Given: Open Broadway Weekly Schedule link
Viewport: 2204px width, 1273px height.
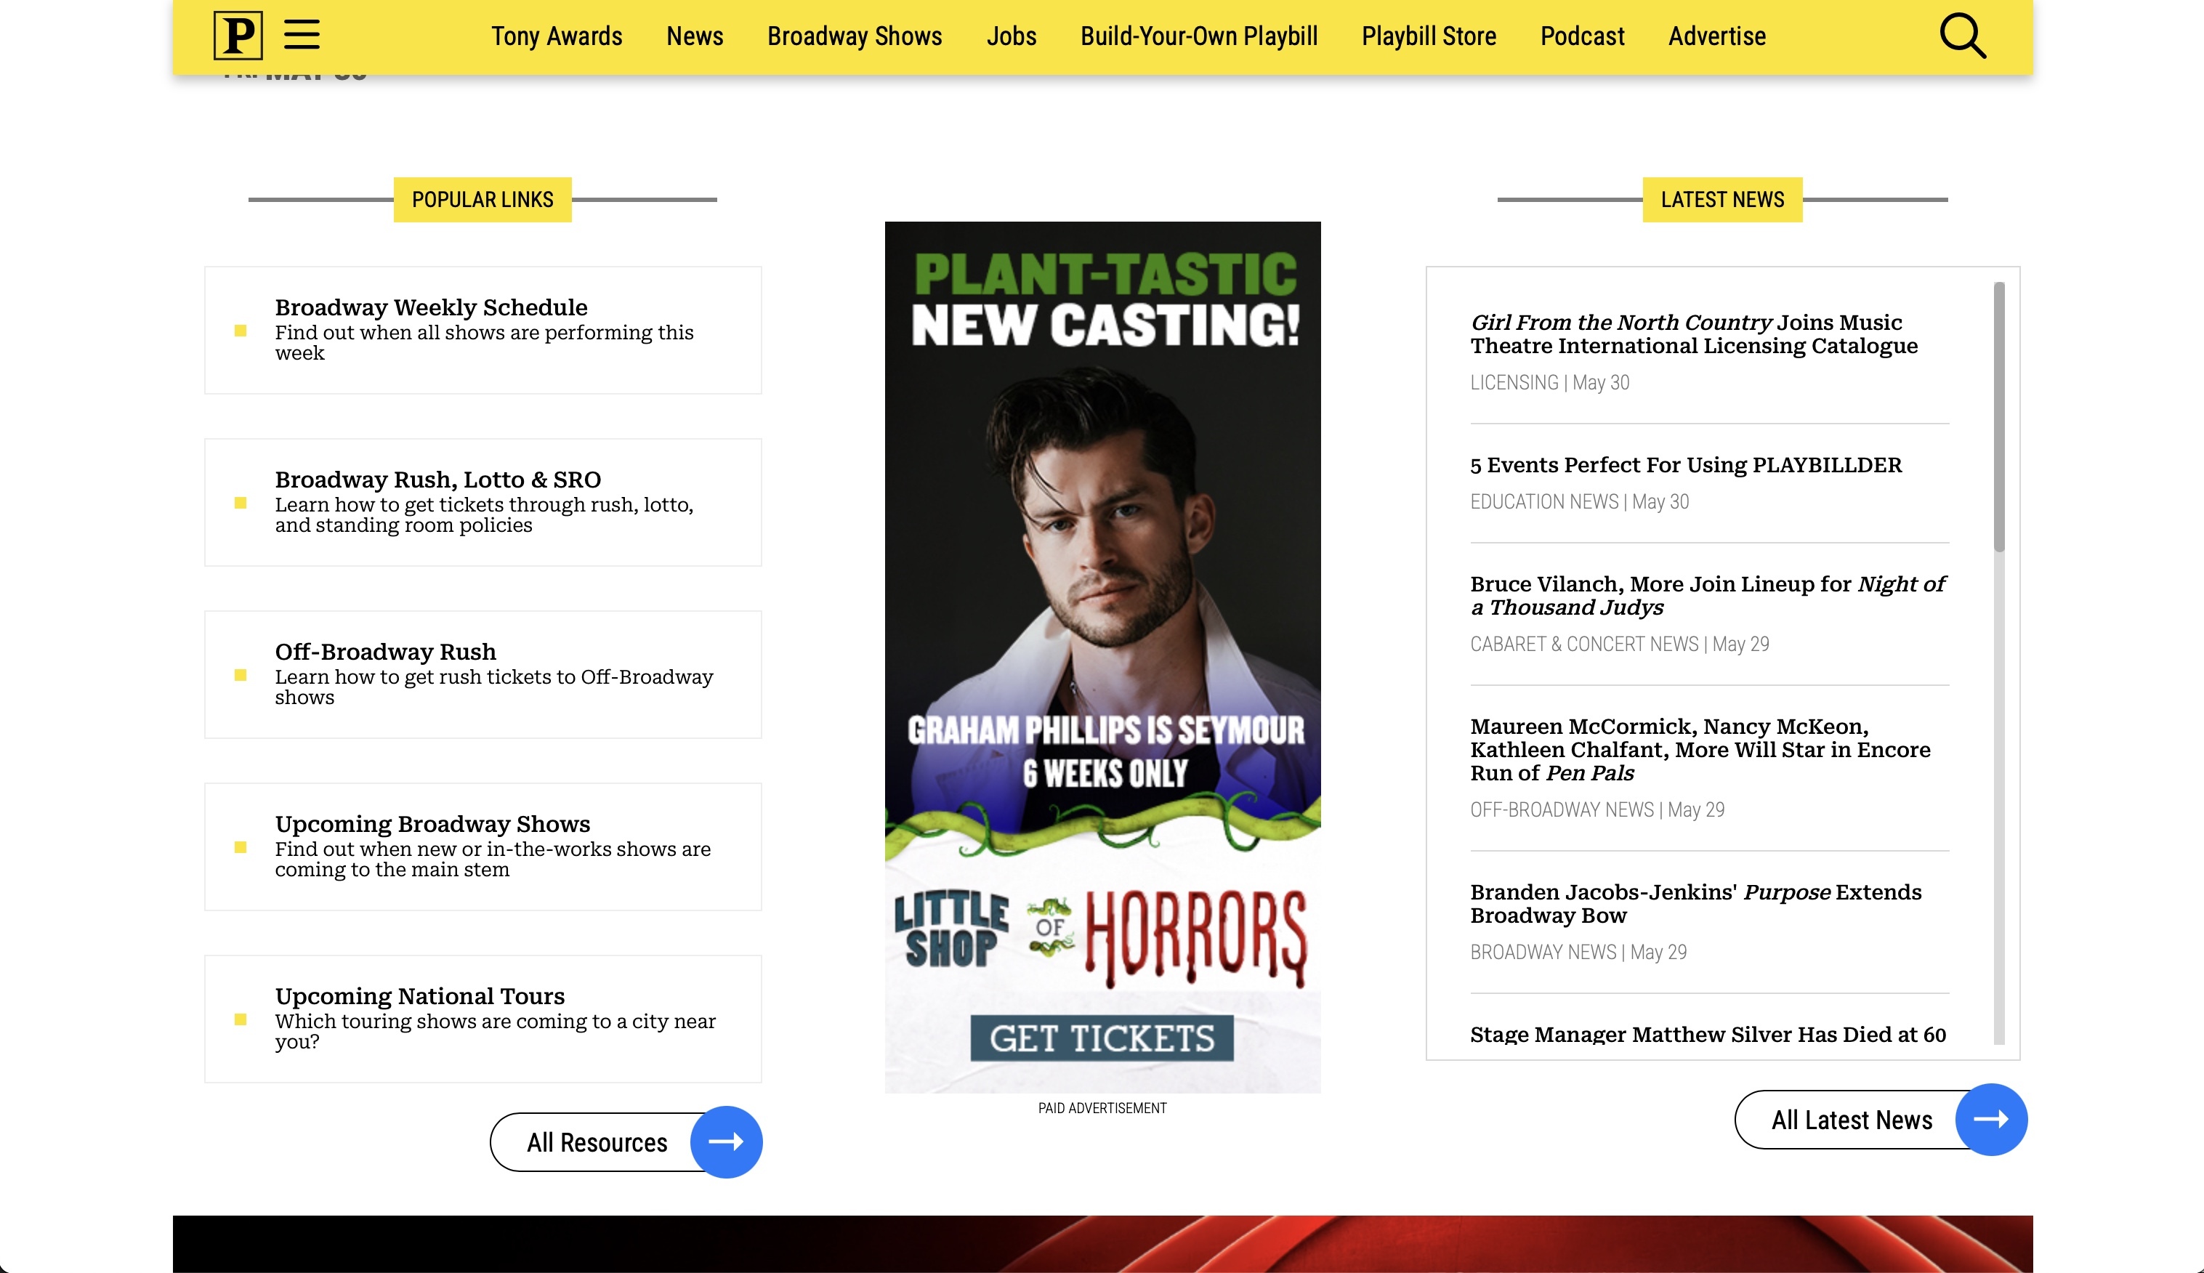Looking at the screenshot, I should 483,331.
